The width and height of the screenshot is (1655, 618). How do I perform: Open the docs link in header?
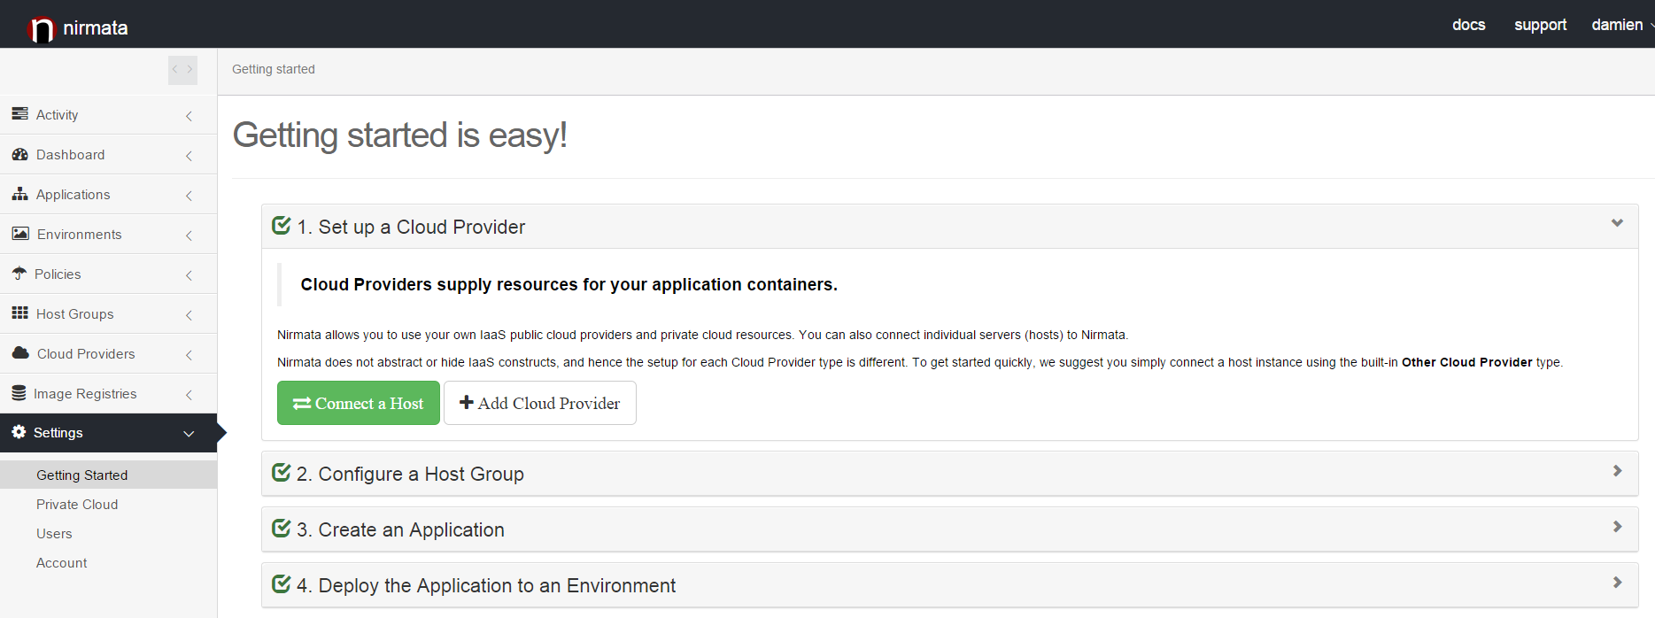coord(1468,25)
